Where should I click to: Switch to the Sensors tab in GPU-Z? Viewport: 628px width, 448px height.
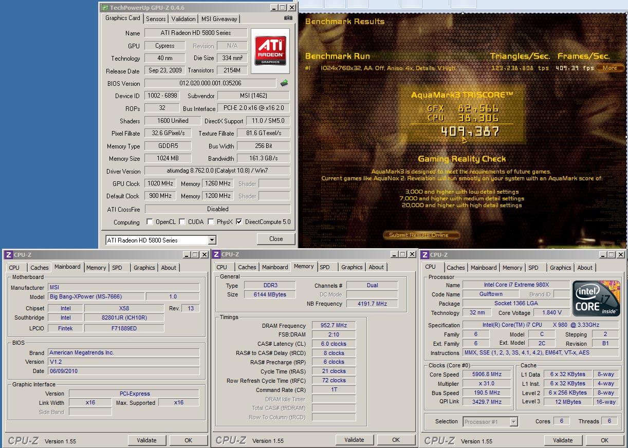(156, 19)
